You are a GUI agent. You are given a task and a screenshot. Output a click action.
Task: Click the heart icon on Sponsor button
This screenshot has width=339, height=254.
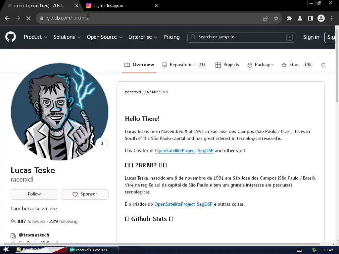point(75,194)
